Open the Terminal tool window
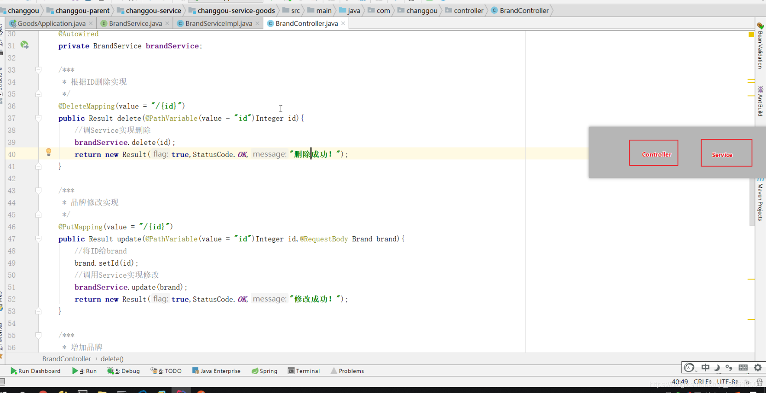This screenshot has width=766, height=393. click(x=304, y=371)
